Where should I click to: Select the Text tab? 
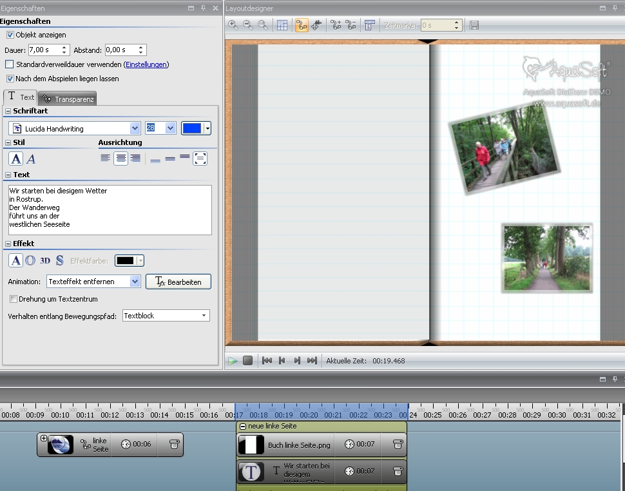click(21, 97)
